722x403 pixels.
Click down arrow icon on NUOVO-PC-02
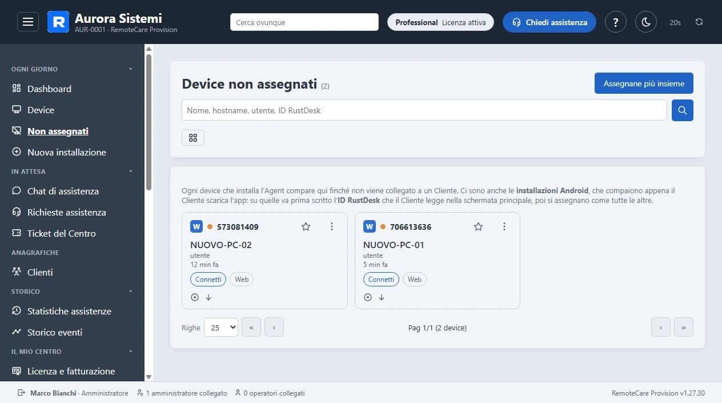pyautogui.click(x=208, y=297)
